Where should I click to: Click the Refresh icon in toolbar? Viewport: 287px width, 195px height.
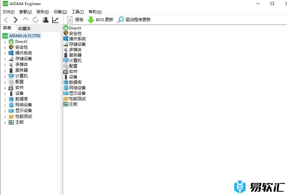tap(36, 20)
